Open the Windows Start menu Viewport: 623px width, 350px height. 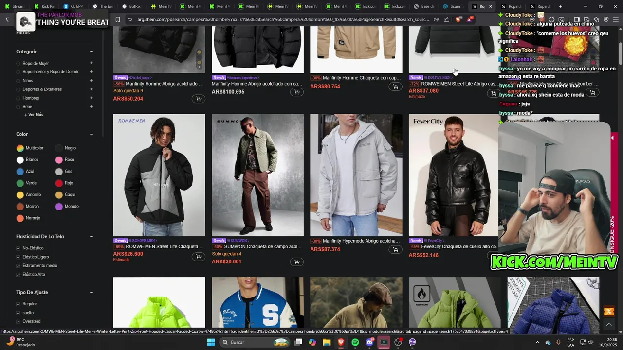[211, 342]
